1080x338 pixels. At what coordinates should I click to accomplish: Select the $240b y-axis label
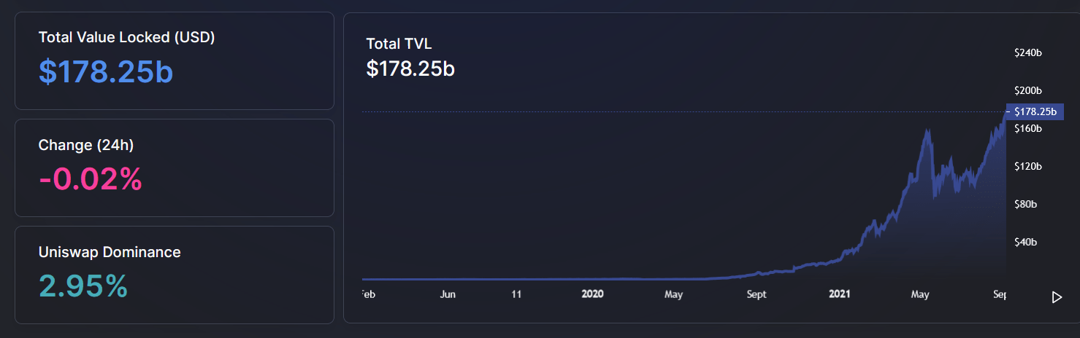pos(1027,52)
